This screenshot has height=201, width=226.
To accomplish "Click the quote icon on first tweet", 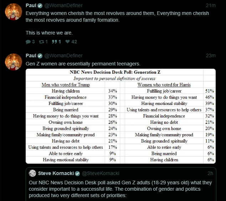I will [x=54, y=42].
